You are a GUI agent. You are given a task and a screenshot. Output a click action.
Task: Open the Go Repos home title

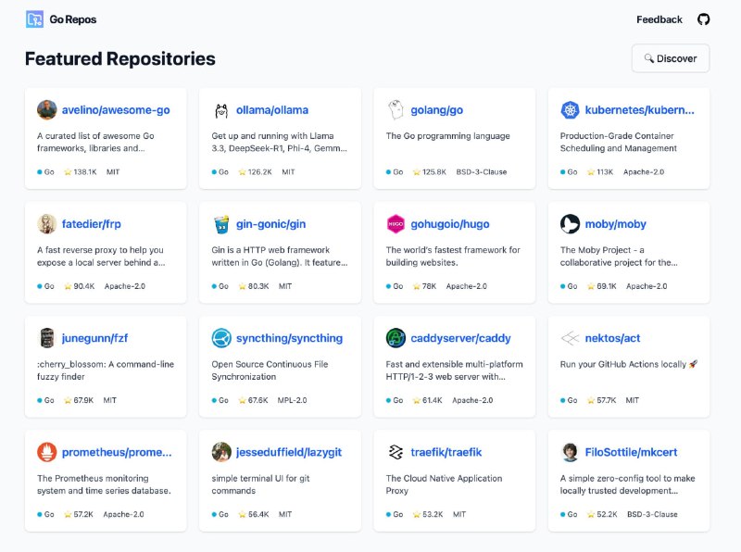[x=73, y=19]
